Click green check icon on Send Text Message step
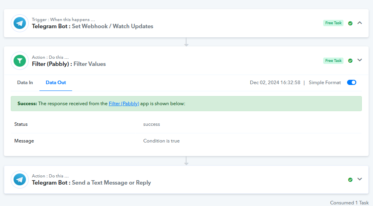The height and width of the screenshot is (206, 373). click(350, 180)
